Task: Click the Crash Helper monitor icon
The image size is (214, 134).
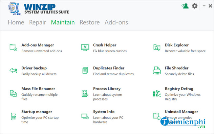Action: (85, 47)
